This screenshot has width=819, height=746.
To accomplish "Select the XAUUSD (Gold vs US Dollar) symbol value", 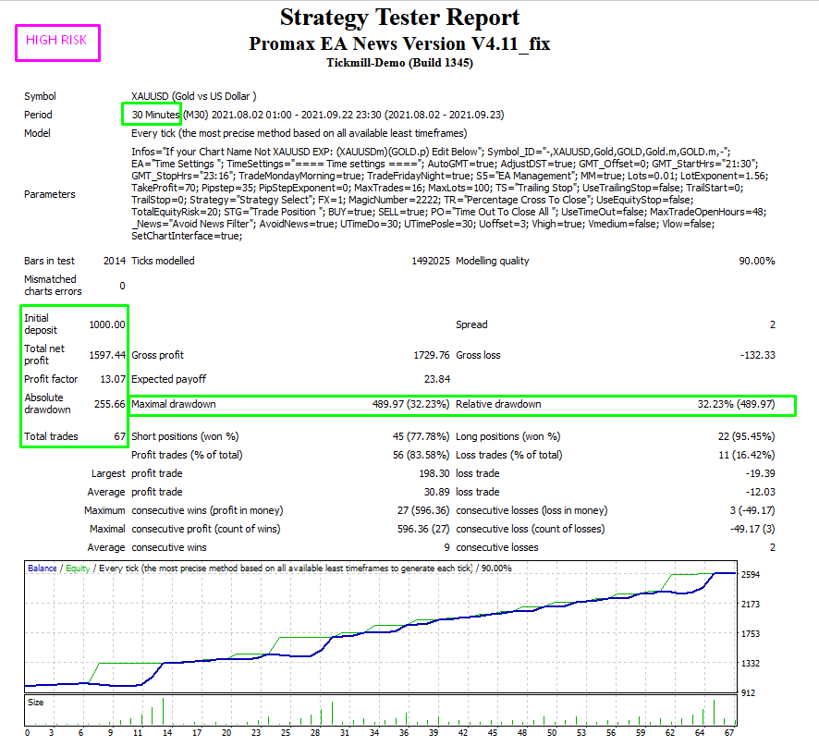I will tap(194, 96).
